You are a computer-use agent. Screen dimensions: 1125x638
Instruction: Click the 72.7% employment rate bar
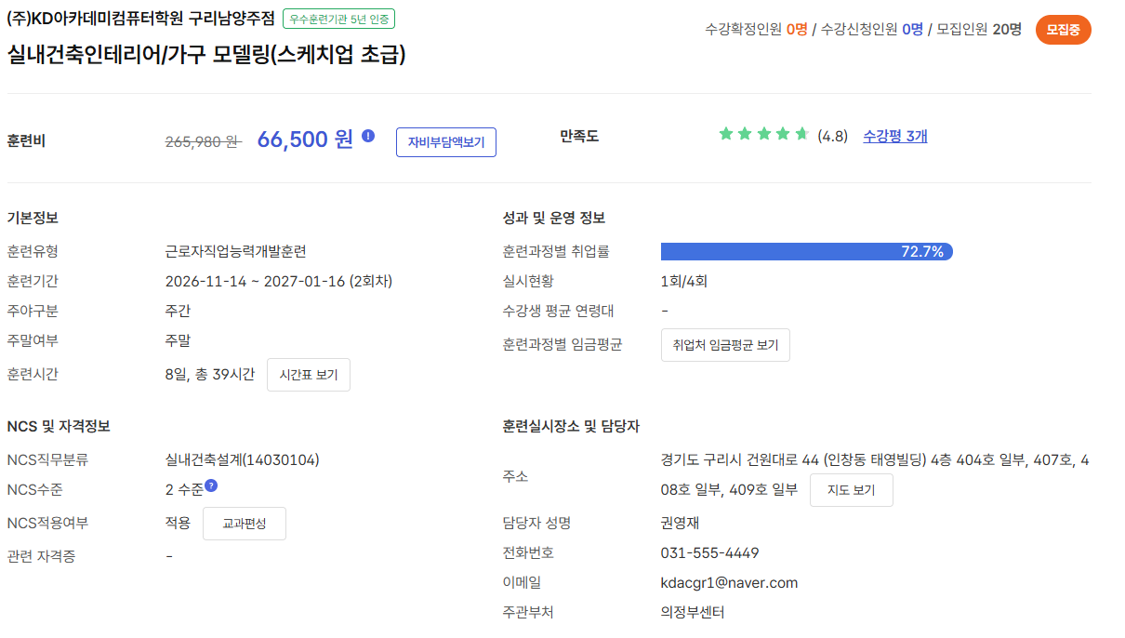point(806,251)
